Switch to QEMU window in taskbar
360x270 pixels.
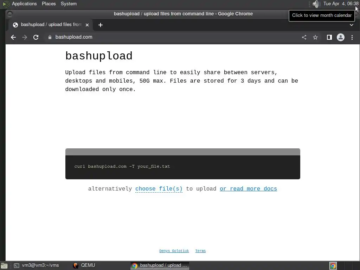(x=84, y=265)
